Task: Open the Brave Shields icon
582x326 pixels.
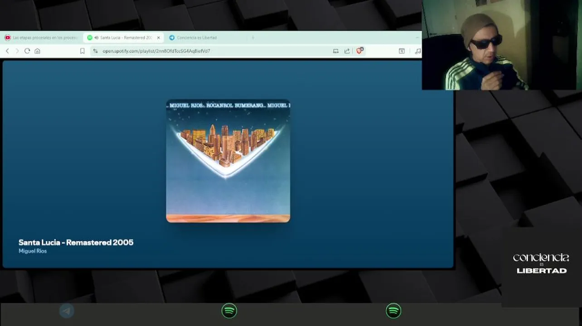Action: click(359, 51)
